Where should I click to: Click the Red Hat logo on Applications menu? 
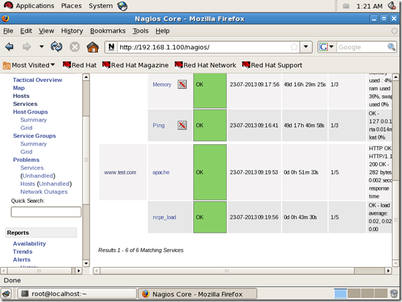click(x=8, y=6)
